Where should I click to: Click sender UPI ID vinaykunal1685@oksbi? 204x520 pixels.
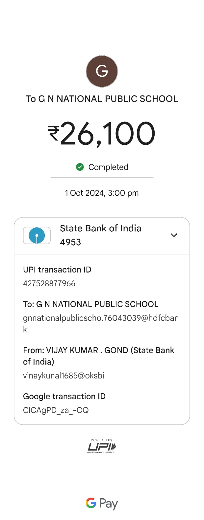coord(64,376)
